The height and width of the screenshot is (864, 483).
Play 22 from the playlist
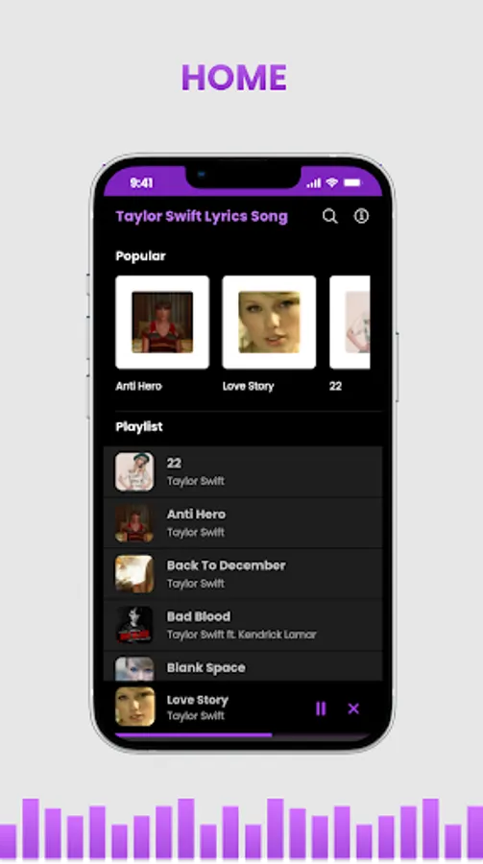click(x=243, y=471)
